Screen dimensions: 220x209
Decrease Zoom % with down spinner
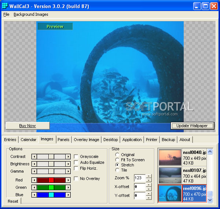149,180
